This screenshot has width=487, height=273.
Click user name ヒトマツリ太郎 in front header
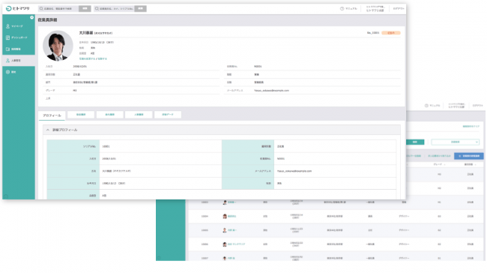[375, 10]
